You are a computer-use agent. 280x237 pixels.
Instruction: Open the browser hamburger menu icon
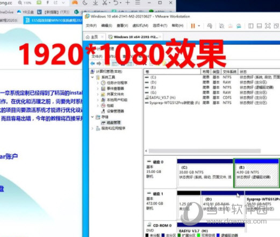pyautogui.click(x=138, y=3)
